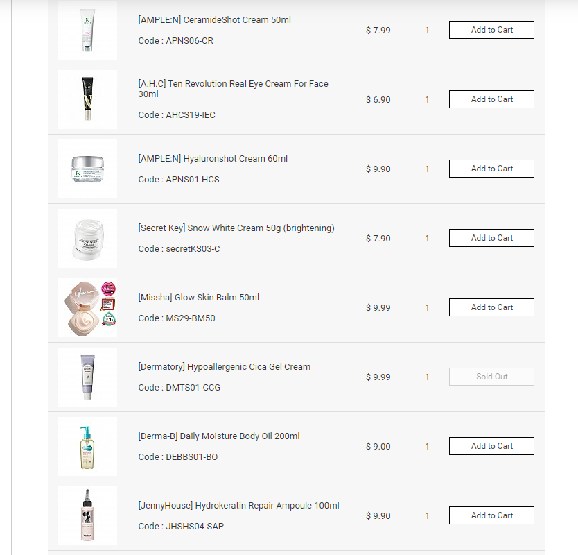Screen dimensions: 578x555
Task: Click Sold Out button for Cica Gel Cream
Action: coord(491,377)
